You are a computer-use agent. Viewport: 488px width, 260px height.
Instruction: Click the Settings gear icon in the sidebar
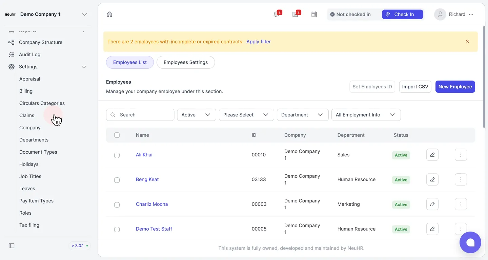click(x=12, y=67)
